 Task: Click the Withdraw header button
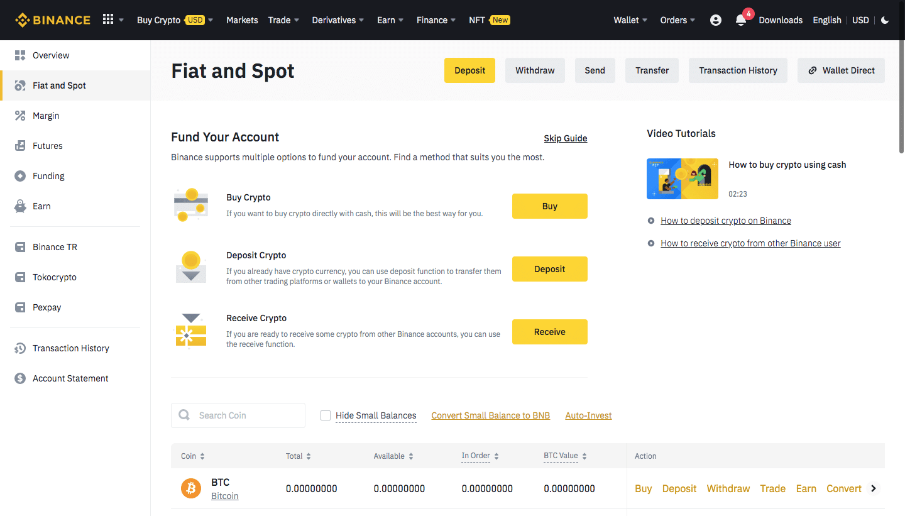click(535, 70)
